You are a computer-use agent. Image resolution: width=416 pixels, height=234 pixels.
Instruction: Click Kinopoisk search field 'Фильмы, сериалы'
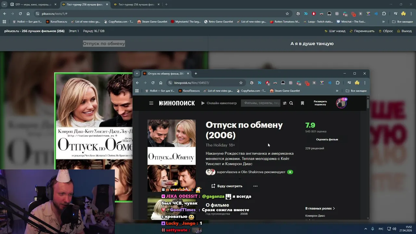[x=261, y=103]
